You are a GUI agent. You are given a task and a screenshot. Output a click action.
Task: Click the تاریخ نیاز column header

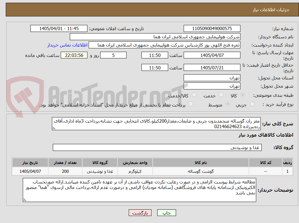pos(30,163)
